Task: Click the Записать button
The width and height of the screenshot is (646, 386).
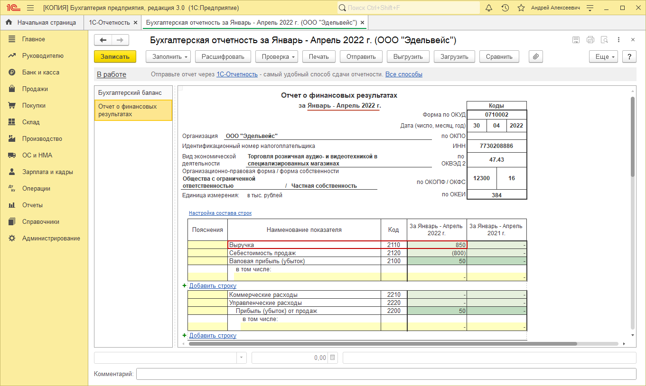Action: 115,56
